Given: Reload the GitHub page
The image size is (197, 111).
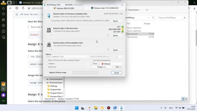Looking at the screenshot, I should (x=23, y=8).
